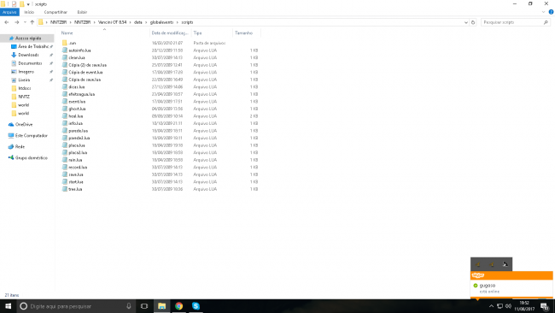Image resolution: width=555 pixels, height=313 pixels.
Task: Switch to the Início ribbon tab
Action: (29, 12)
